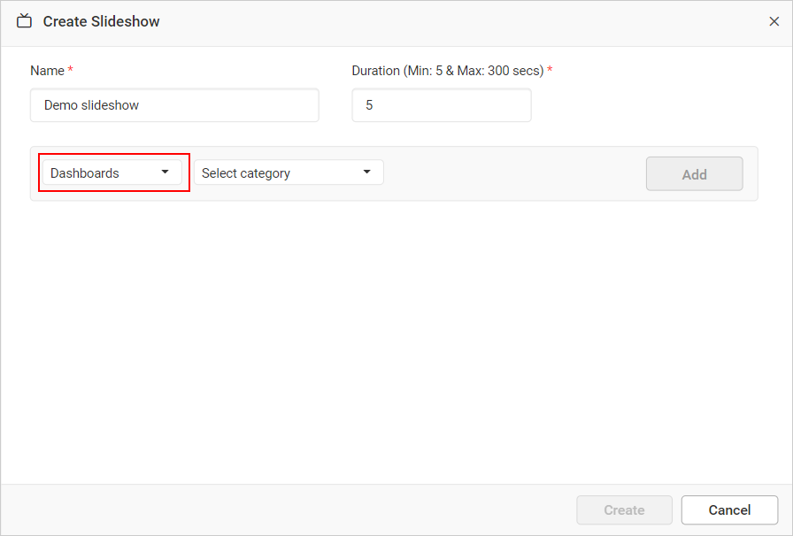Click the red asterisk next to Name
This screenshot has height=536, width=793.
click(68, 70)
